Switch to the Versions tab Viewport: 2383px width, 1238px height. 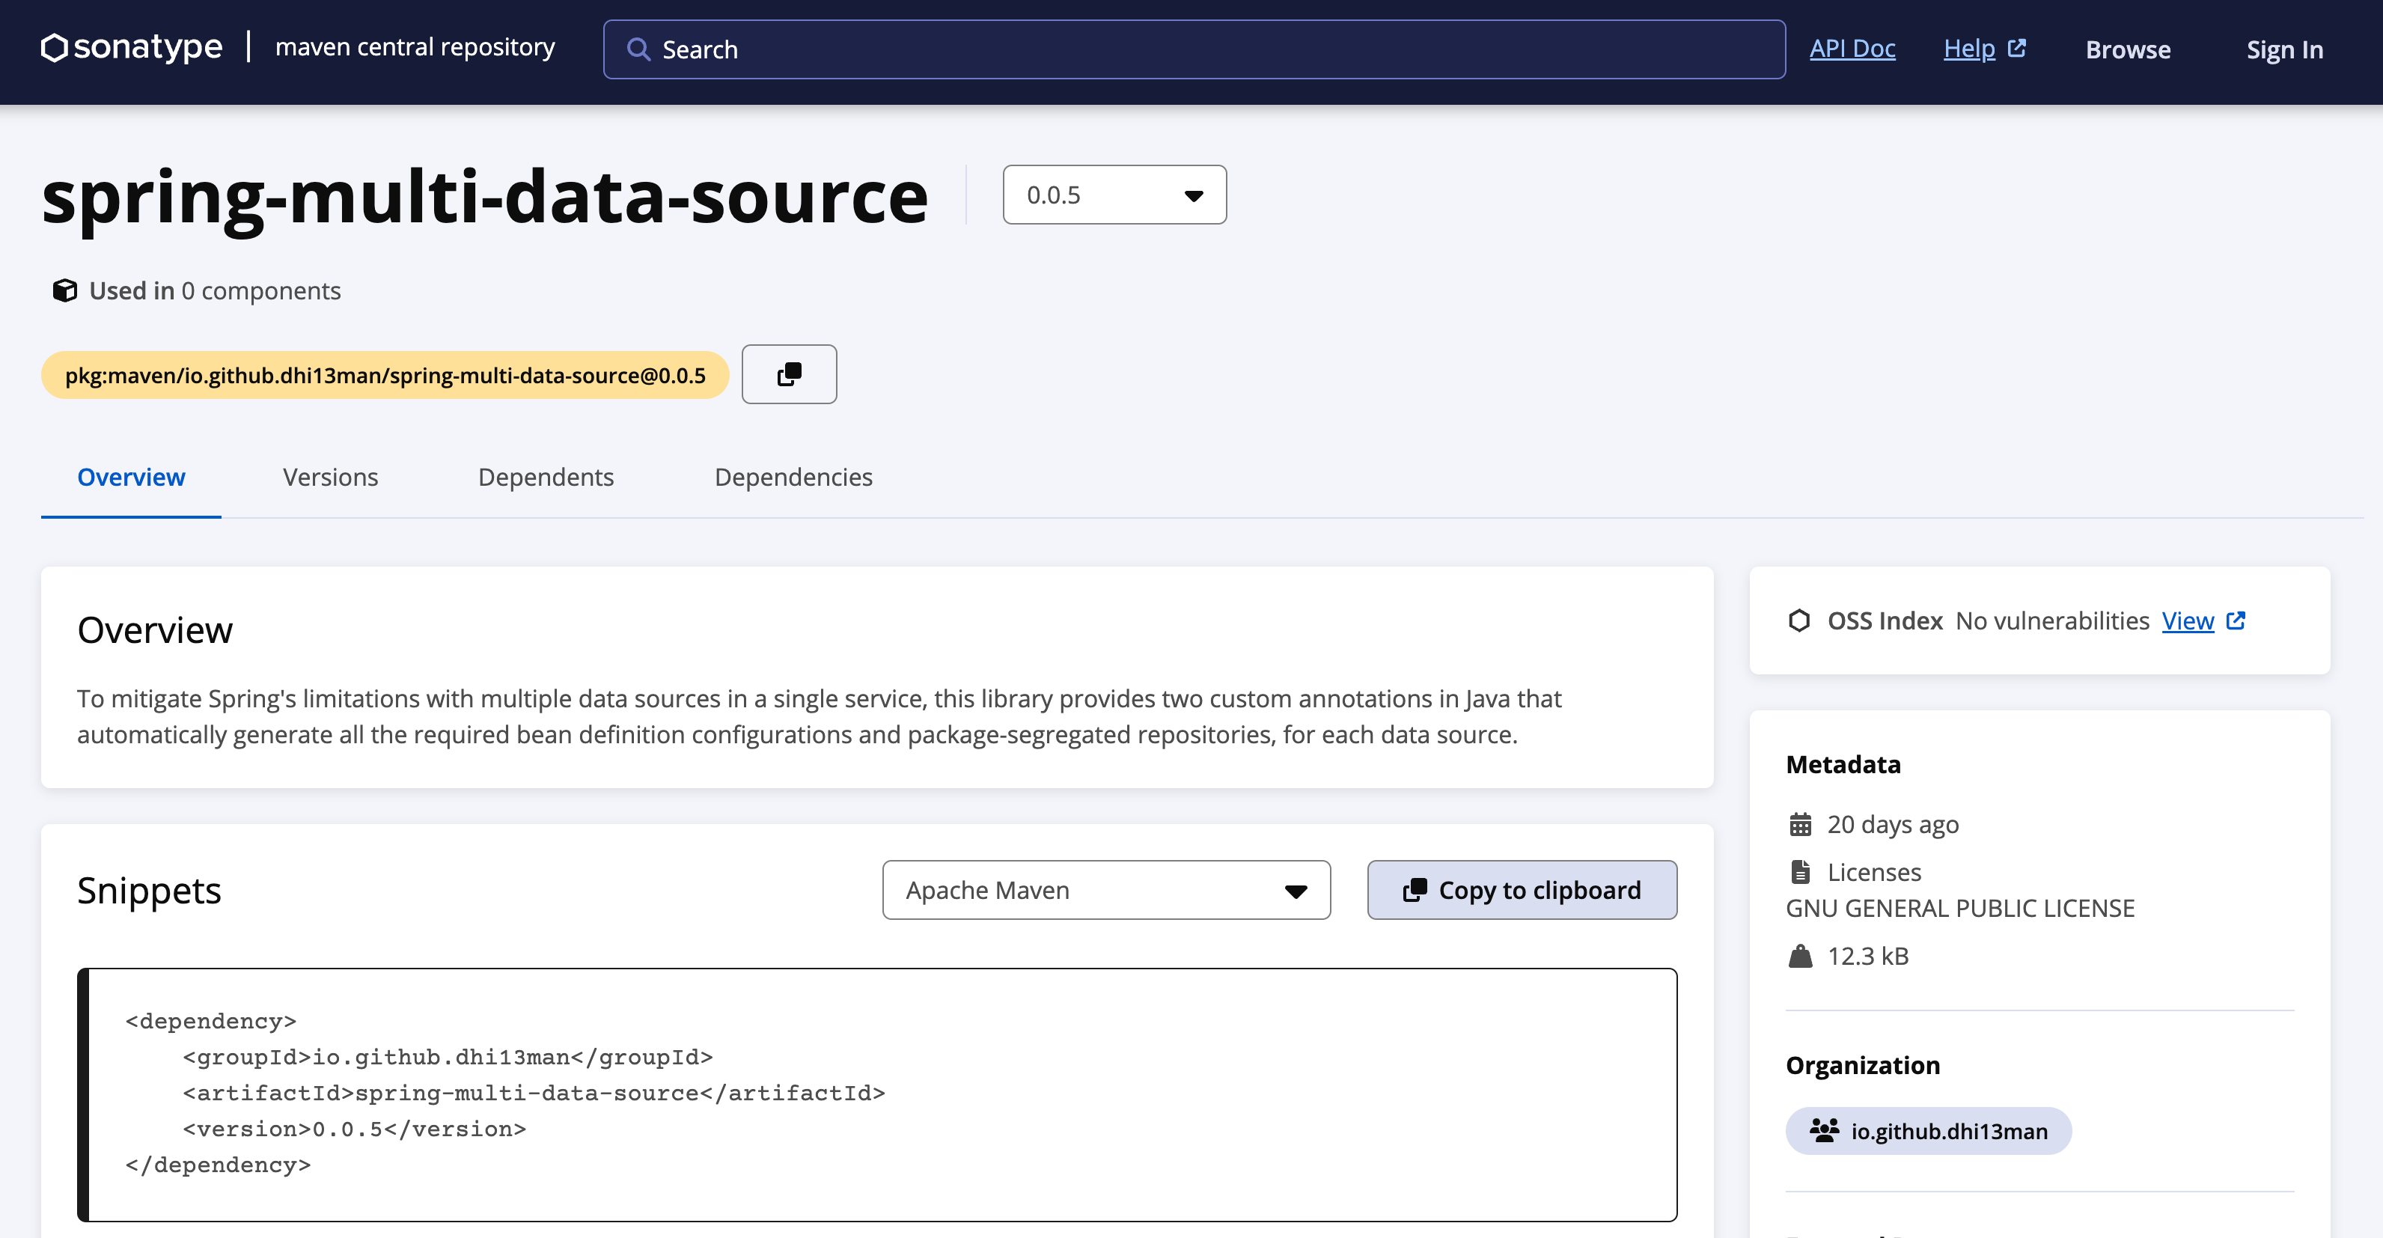pyautogui.click(x=330, y=478)
